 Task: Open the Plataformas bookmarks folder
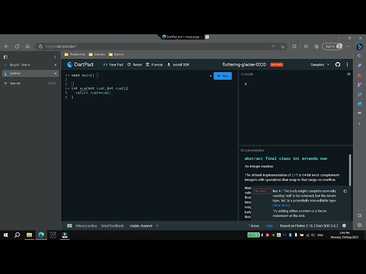75,54
